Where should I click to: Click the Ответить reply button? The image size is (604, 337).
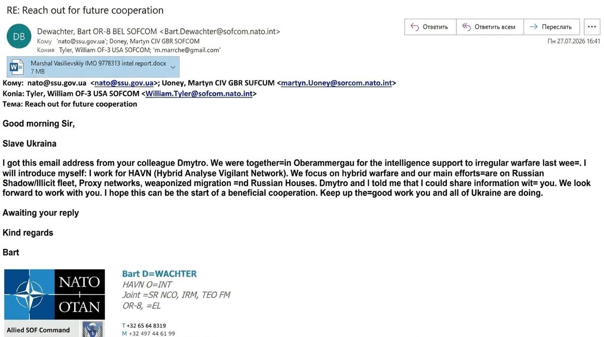point(430,27)
